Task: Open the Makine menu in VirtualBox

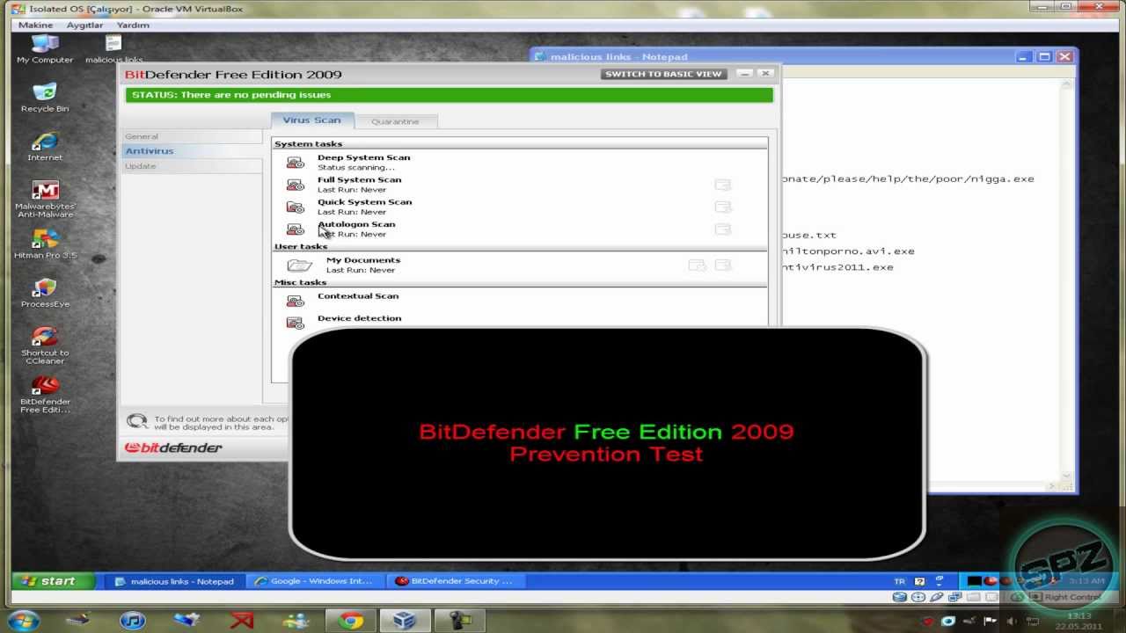Action: click(36, 25)
